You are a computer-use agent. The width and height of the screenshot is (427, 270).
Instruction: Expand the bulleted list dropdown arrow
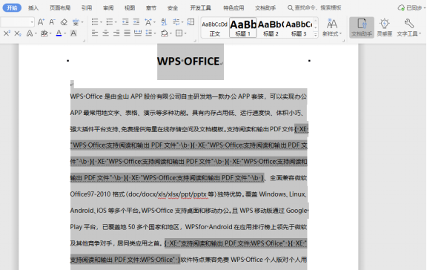point(101,22)
